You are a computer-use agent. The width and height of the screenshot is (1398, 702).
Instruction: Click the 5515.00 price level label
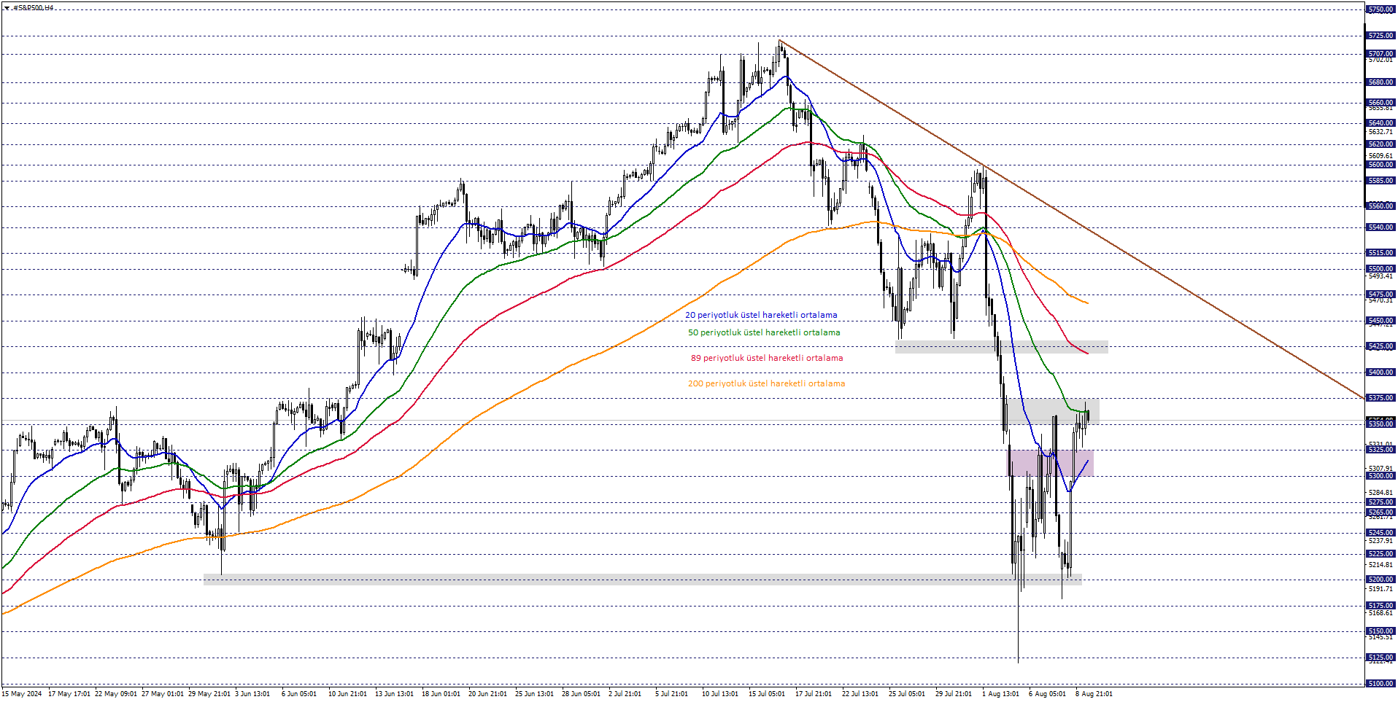(x=1380, y=253)
